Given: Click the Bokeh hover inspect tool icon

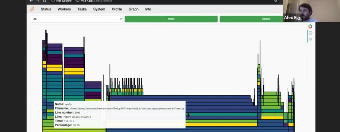Looking at the screenshot, I should [310, 39].
